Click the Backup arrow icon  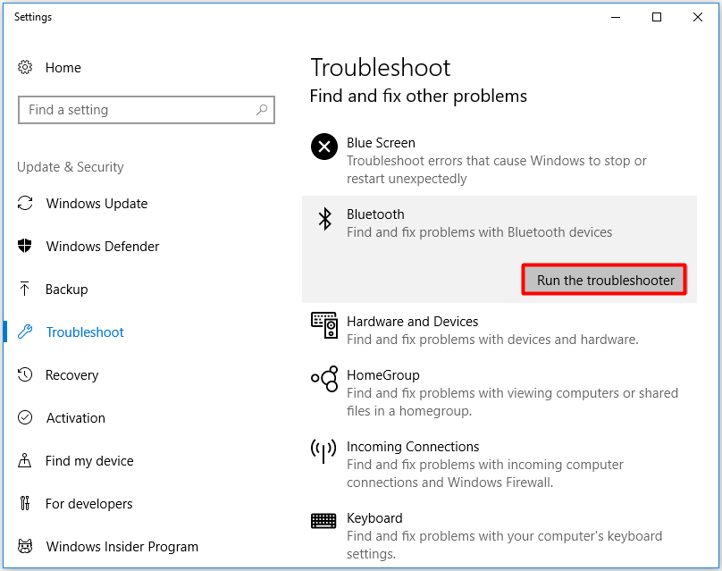[25, 289]
